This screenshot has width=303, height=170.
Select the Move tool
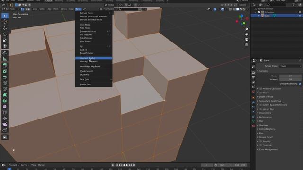[5, 28]
